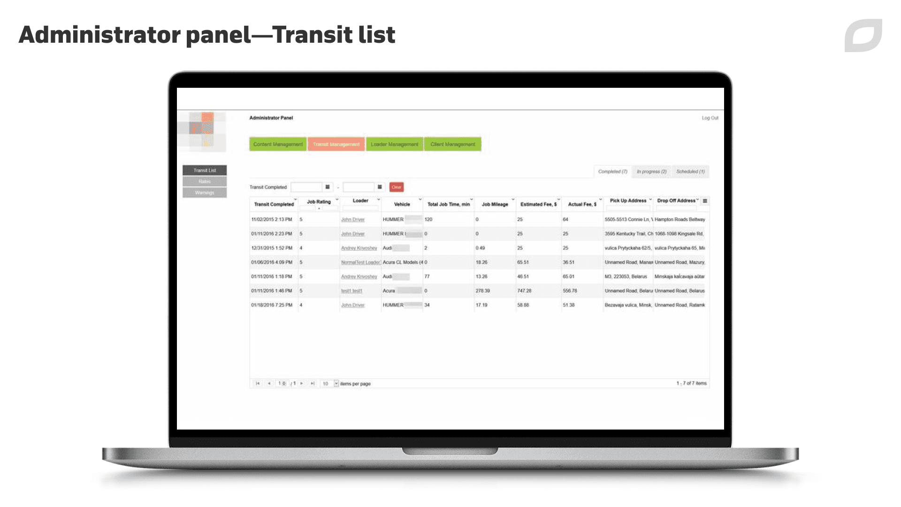Screen dimensions: 901x507
Task: Click the Client Management button
Action: [x=452, y=144]
